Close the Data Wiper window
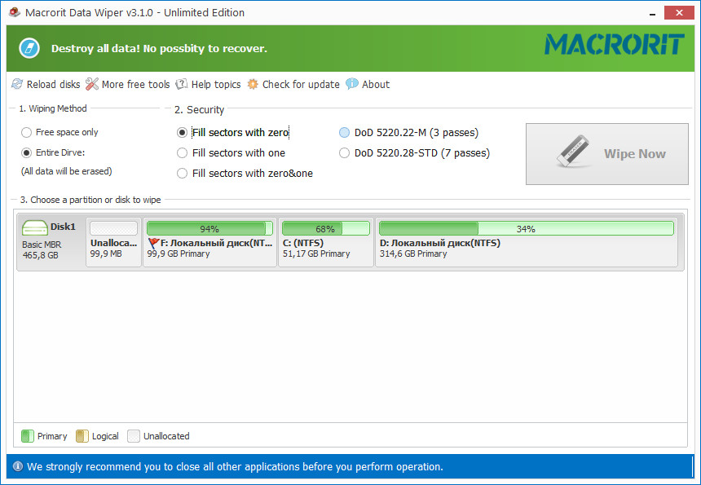The image size is (701, 485). [x=679, y=12]
